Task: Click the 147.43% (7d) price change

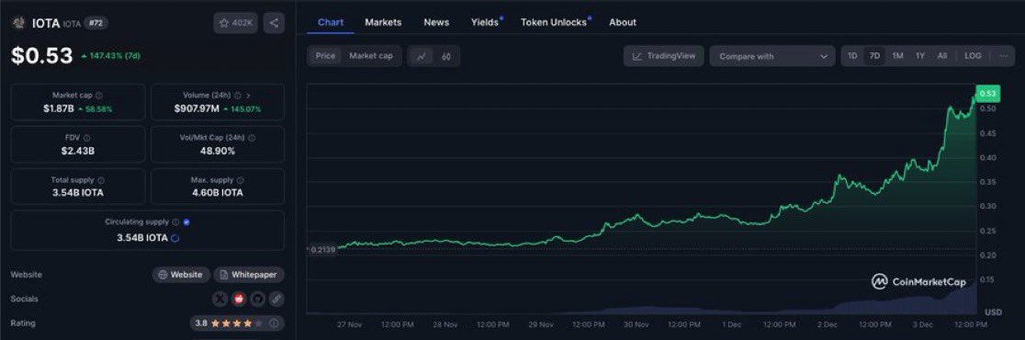Action: [x=110, y=56]
